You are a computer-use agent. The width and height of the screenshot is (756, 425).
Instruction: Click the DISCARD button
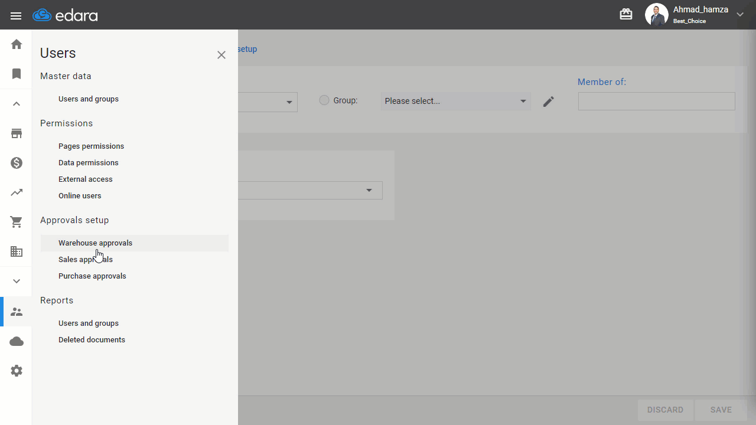click(x=665, y=410)
